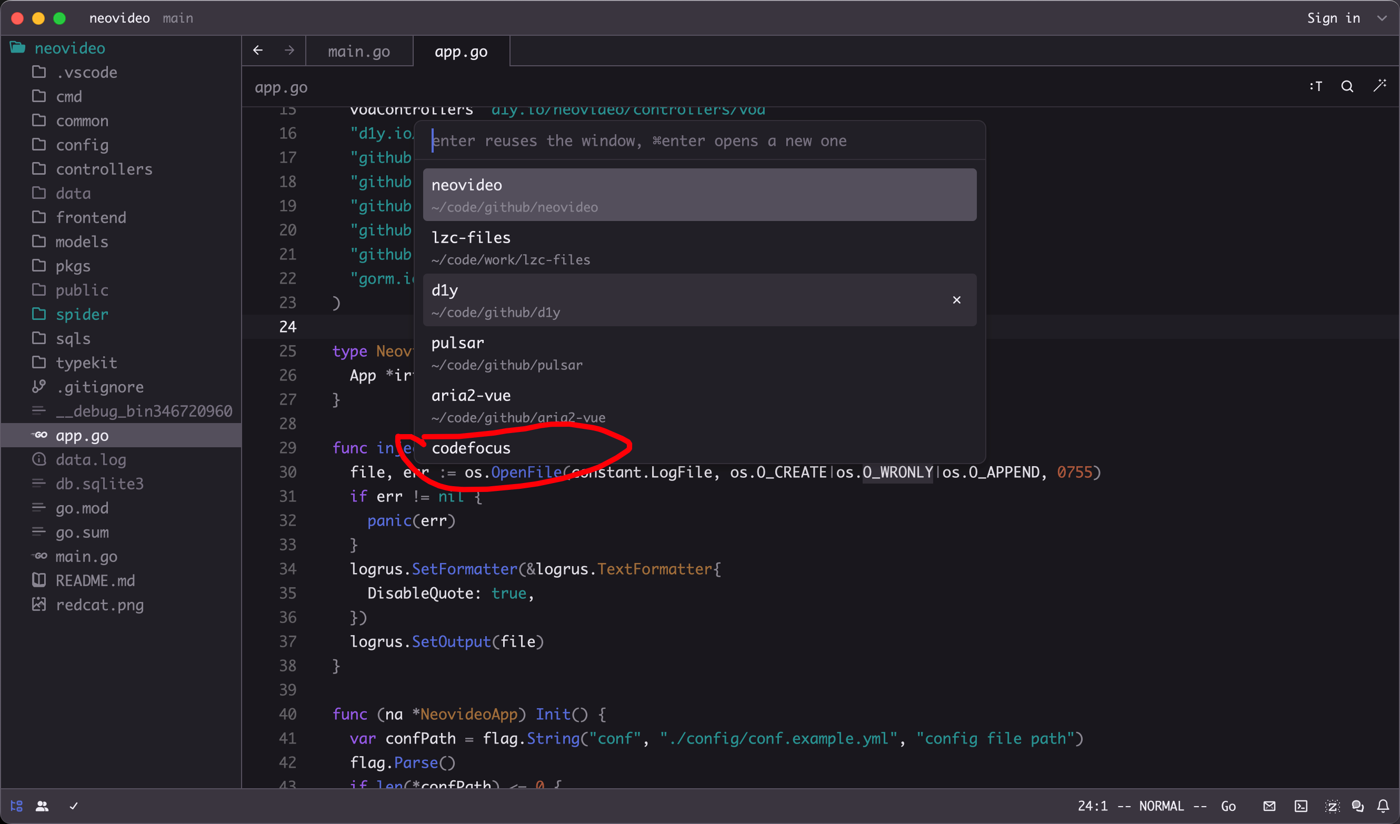This screenshot has width=1400, height=824.
Task: Click the go forward arrow
Action: [289, 51]
